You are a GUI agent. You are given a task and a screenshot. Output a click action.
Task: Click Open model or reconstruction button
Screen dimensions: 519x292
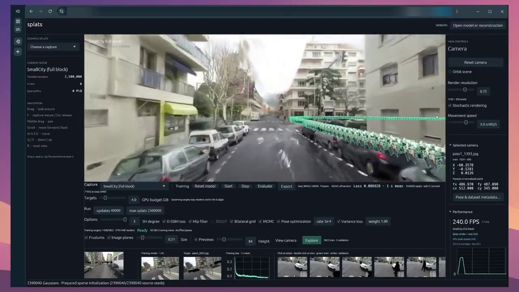pos(478,26)
